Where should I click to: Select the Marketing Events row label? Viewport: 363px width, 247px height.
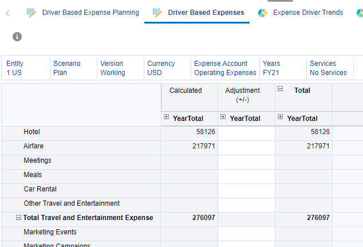click(x=50, y=232)
